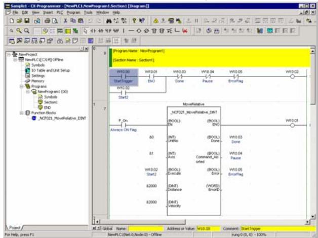Select the New Closed Contact tool

[101, 31]
